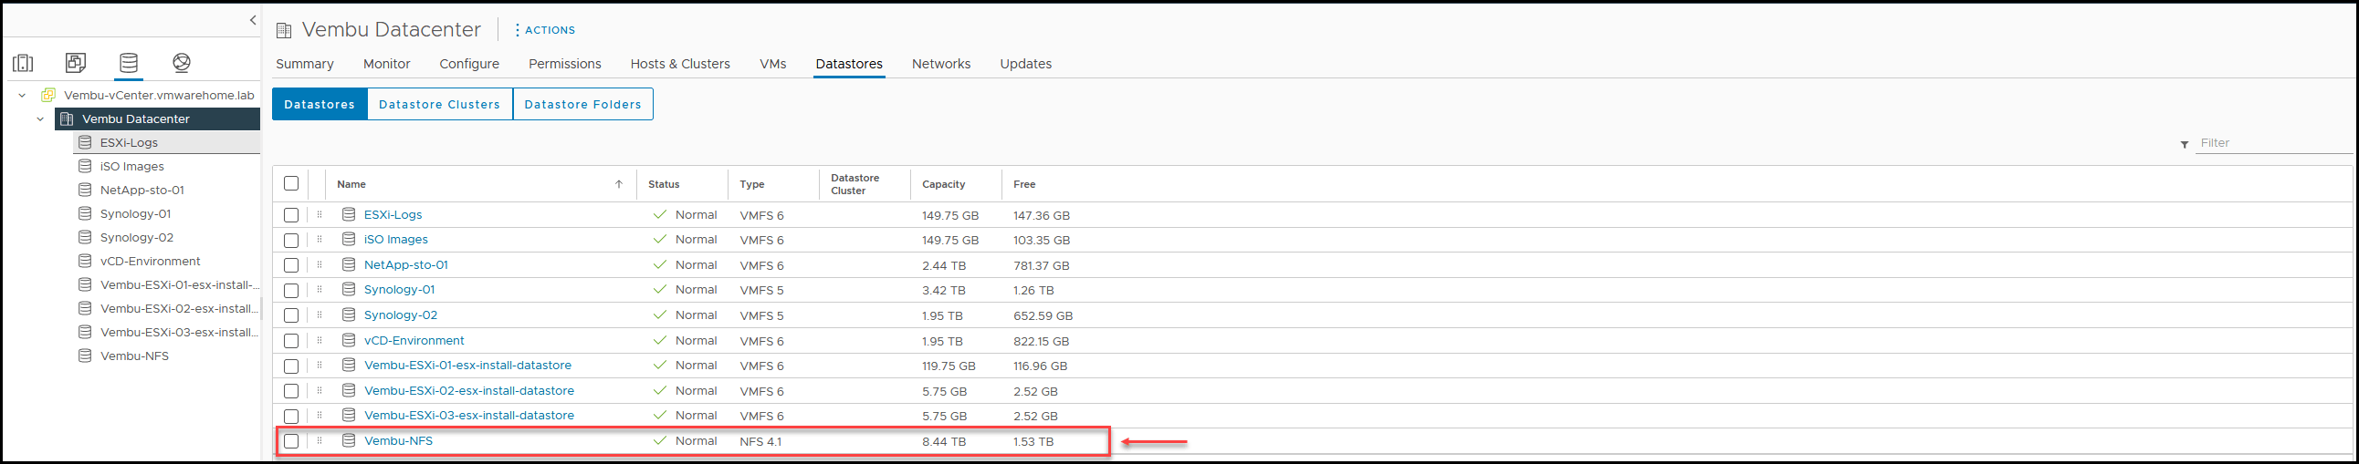Click the sort arrow in Name column
The image size is (2359, 464).
pos(619,184)
